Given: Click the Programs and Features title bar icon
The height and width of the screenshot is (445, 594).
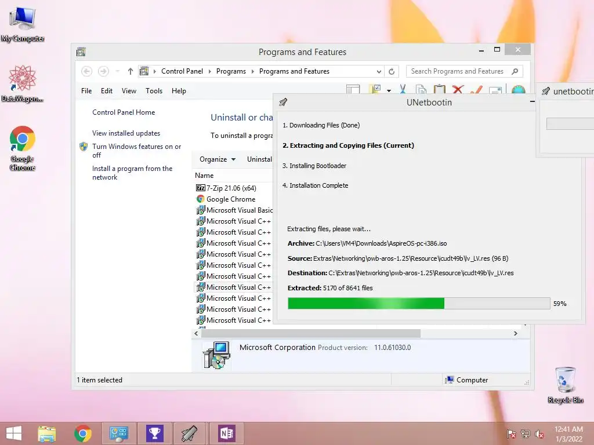Looking at the screenshot, I should pos(81,52).
